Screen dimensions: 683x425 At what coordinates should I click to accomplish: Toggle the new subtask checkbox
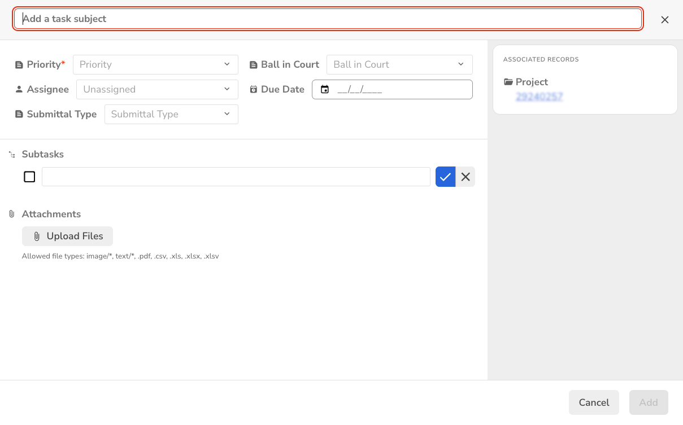pos(29,177)
